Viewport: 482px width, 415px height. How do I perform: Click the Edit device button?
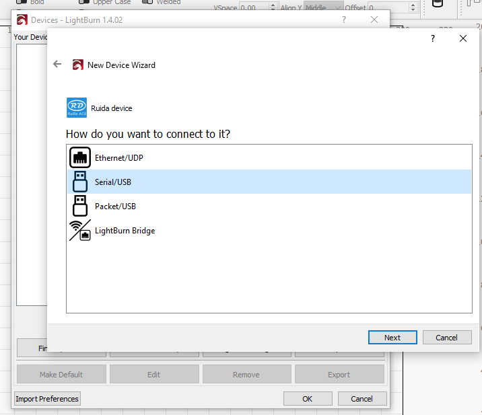coord(154,375)
